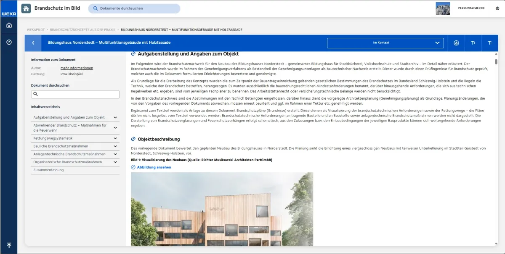This screenshot has width=505, height=254.
Task: Click the mehr Informationen author link
Action: (x=77, y=68)
